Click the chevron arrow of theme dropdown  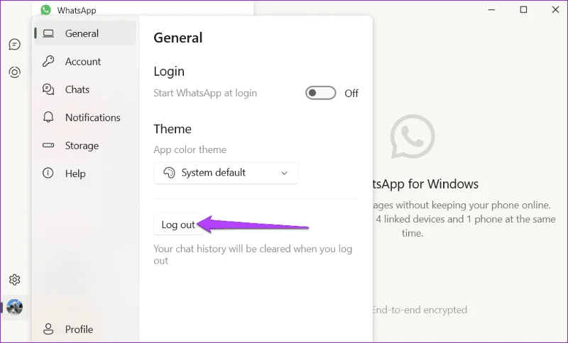click(285, 173)
